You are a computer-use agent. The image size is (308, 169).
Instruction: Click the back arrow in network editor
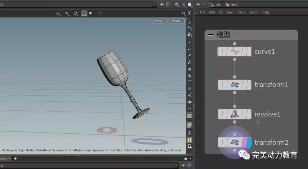(198, 5)
